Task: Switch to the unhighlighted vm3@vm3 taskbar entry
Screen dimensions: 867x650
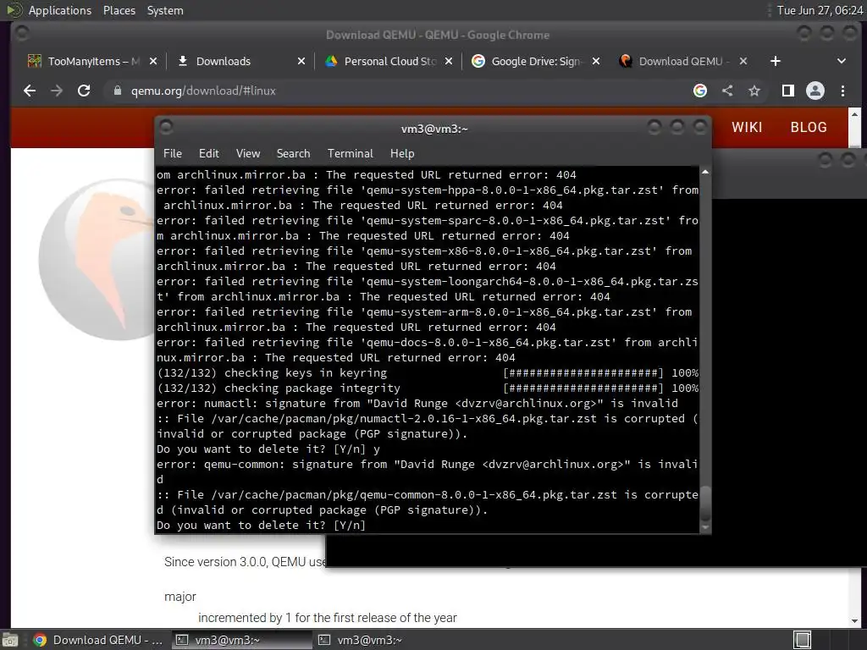Action: 384,640
